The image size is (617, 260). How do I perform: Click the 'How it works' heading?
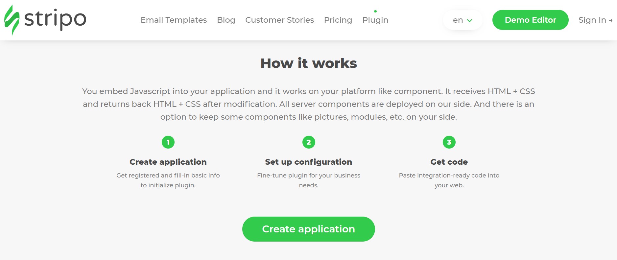pyautogui.click(x=309, y=63)
